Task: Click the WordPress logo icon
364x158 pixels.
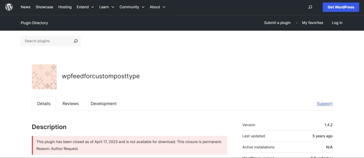Action: tap(9, 7)
